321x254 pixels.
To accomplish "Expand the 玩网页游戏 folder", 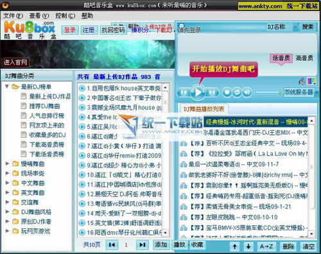I will [7, 231].
